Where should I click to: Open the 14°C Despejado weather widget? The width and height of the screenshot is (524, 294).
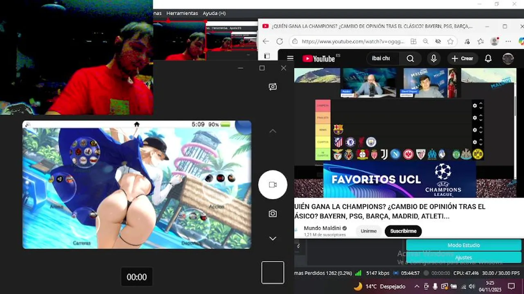[x=379, y=286]
